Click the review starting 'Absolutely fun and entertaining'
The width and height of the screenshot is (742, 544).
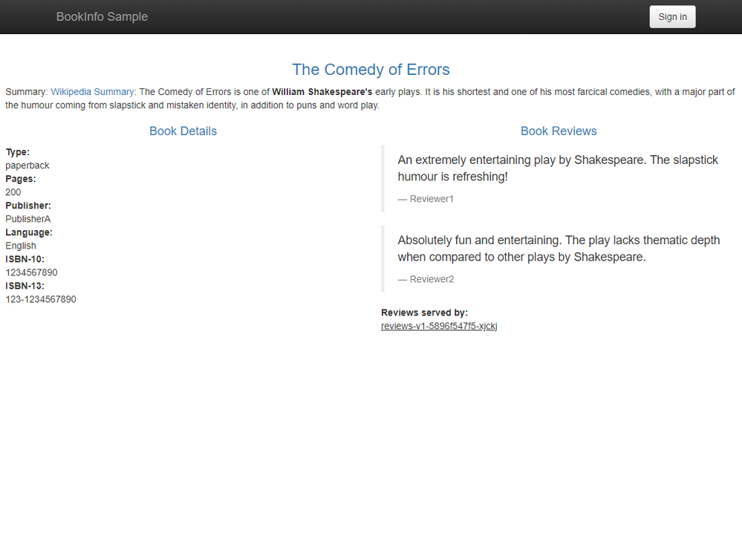559,249
